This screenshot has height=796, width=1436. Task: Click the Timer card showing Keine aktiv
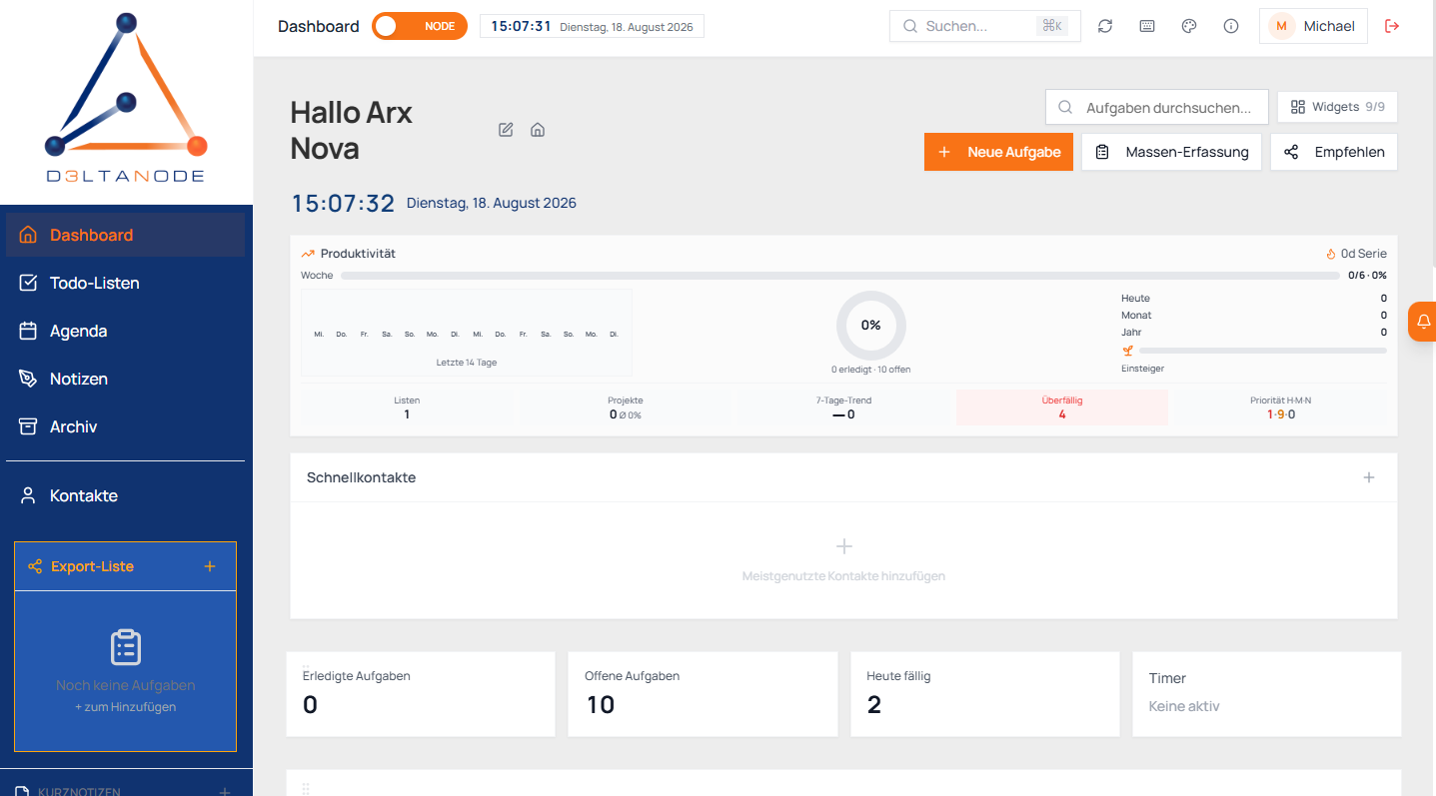pos(1267,694)
